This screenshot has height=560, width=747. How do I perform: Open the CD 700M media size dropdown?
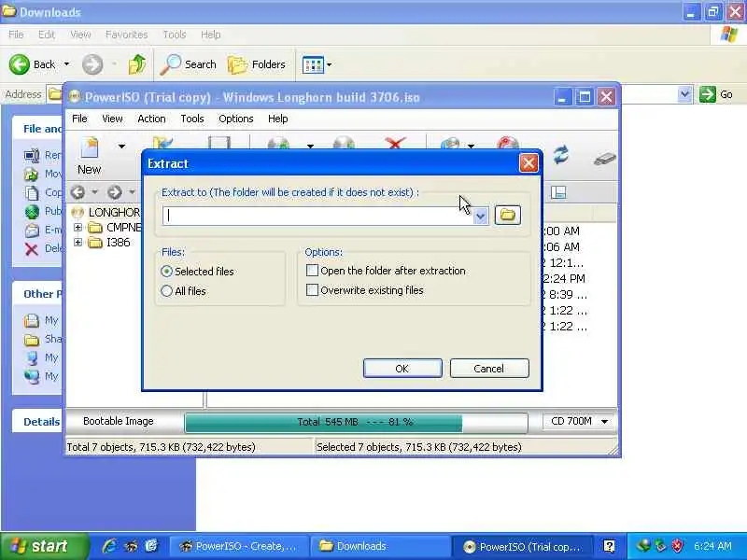coord(579,422)
